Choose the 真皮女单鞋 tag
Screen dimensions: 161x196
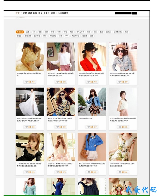click(x=75, y=36)
